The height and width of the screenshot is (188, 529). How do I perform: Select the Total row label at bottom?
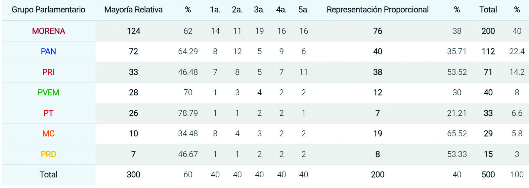point(48,175)
